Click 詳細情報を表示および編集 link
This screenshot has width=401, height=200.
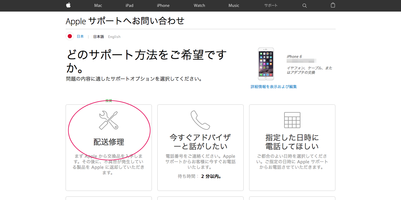274,87
